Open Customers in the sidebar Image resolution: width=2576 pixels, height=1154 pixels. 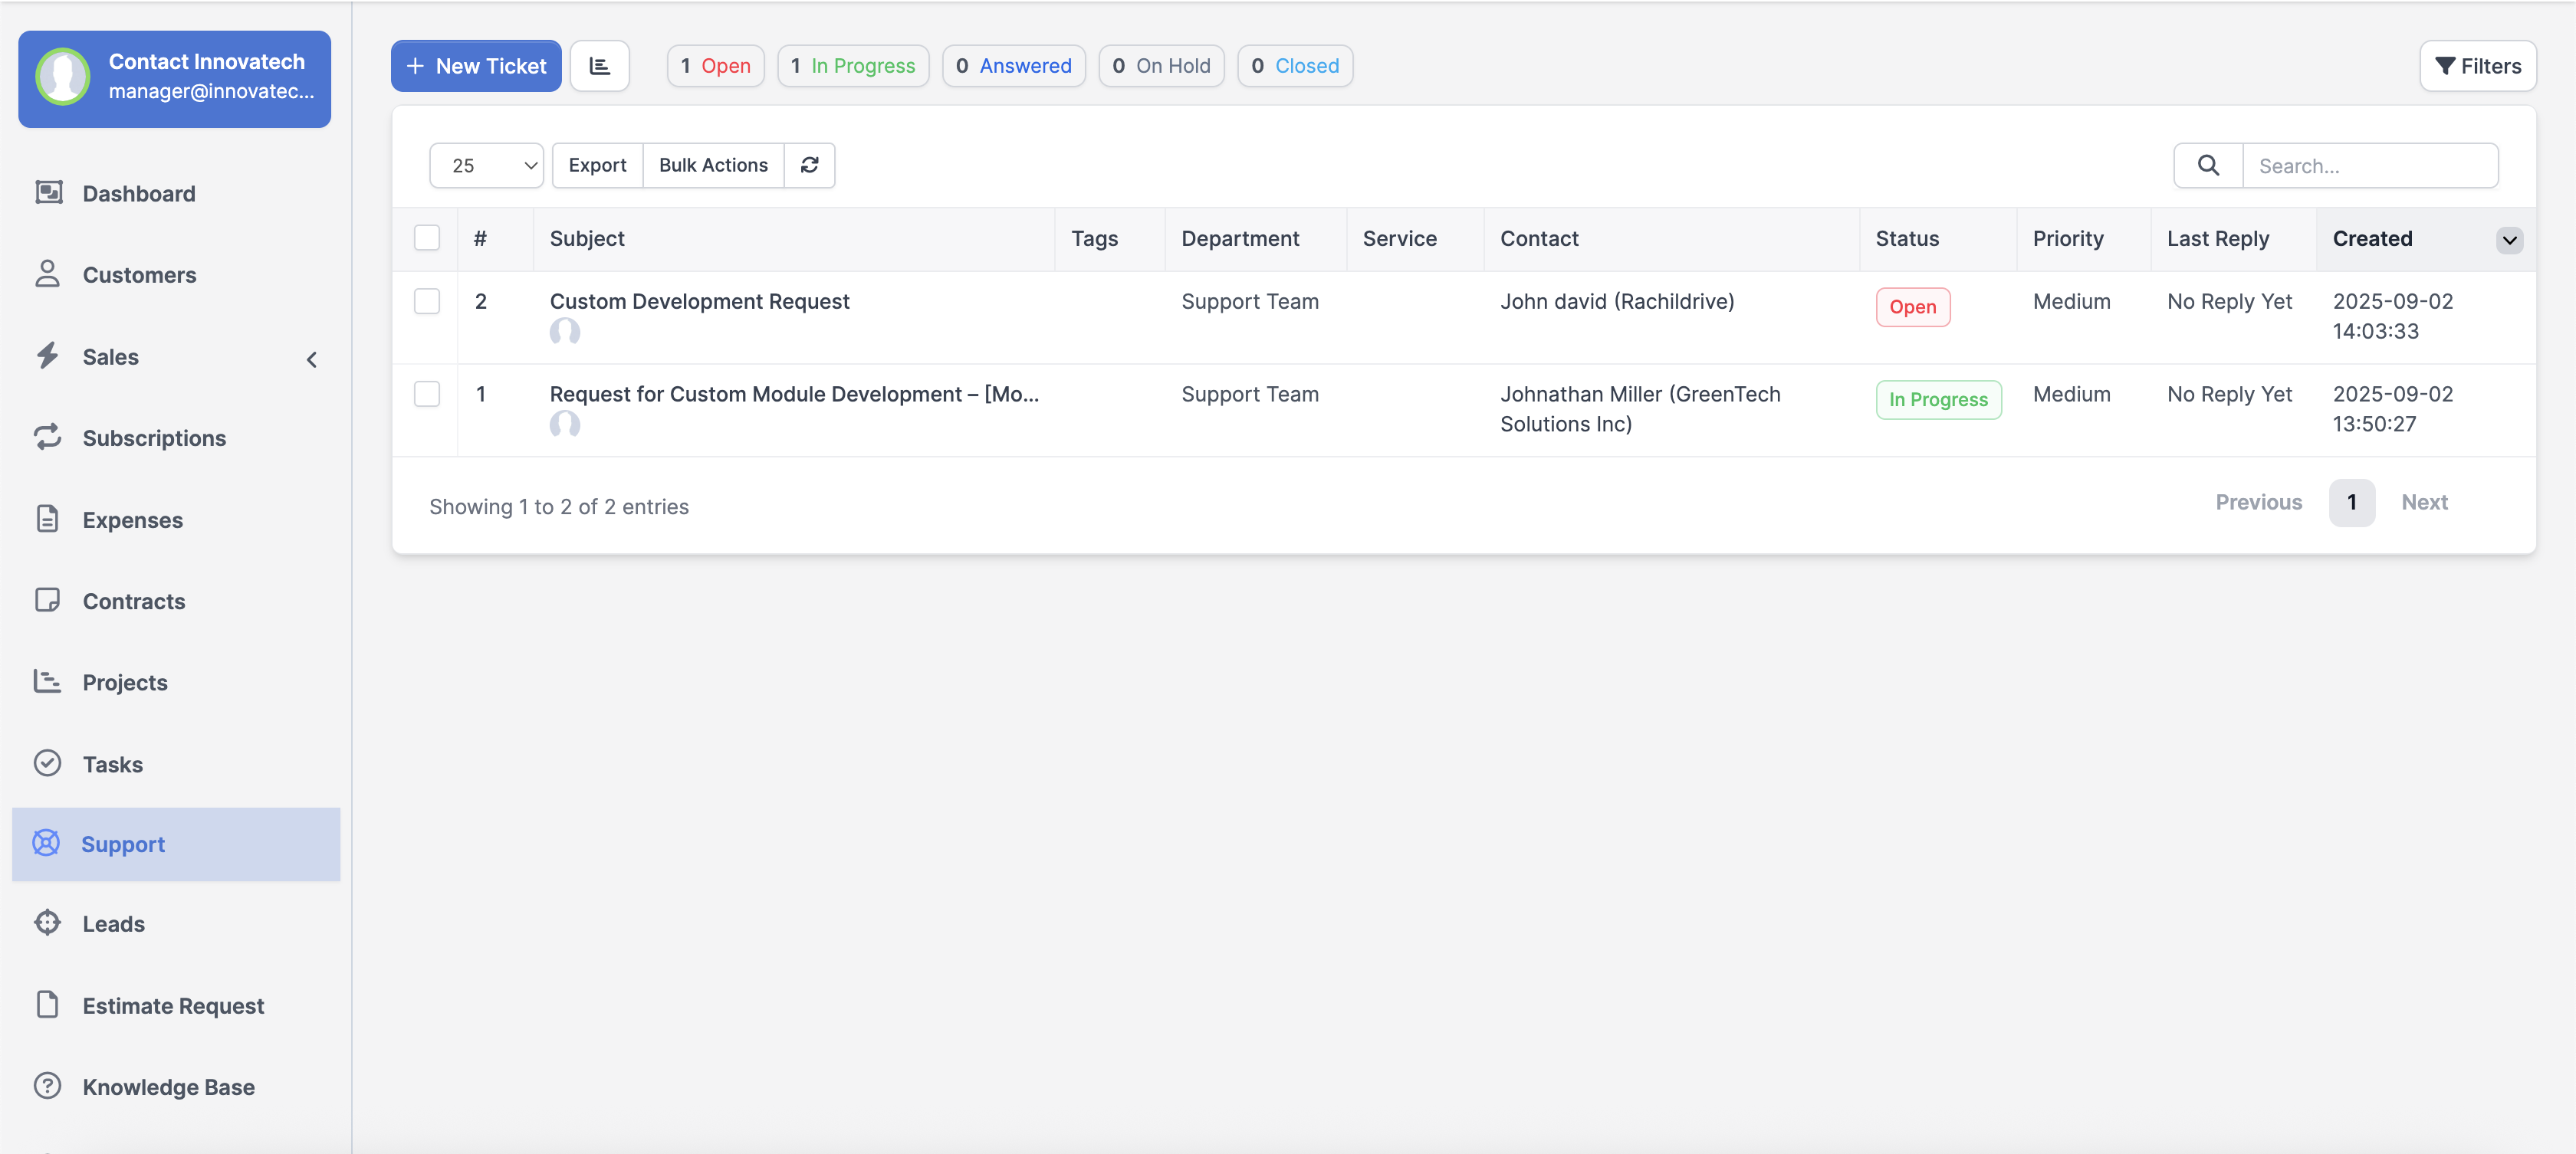click(139, 275)
